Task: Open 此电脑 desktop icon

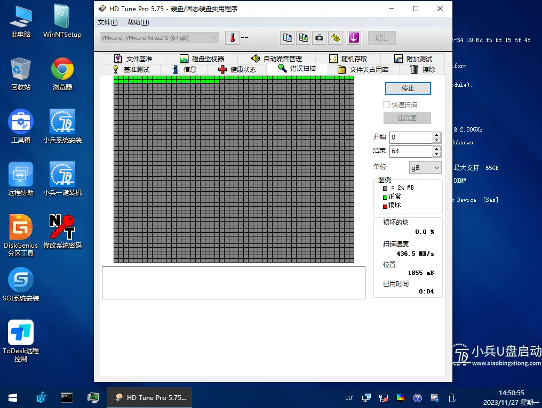Action: 21,22
